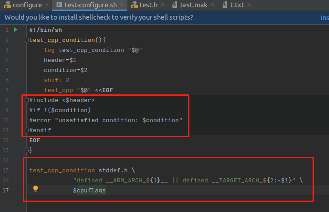The height and width of the screenshot is (212, 329).
Task: Click the shift 2 statement
Action: pyautogui.click(x=57, y=80)
